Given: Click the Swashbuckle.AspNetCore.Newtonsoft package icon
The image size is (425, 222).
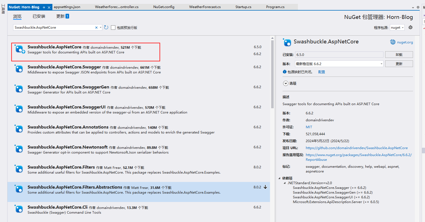Looking at the screenshot, I should 19,149.
